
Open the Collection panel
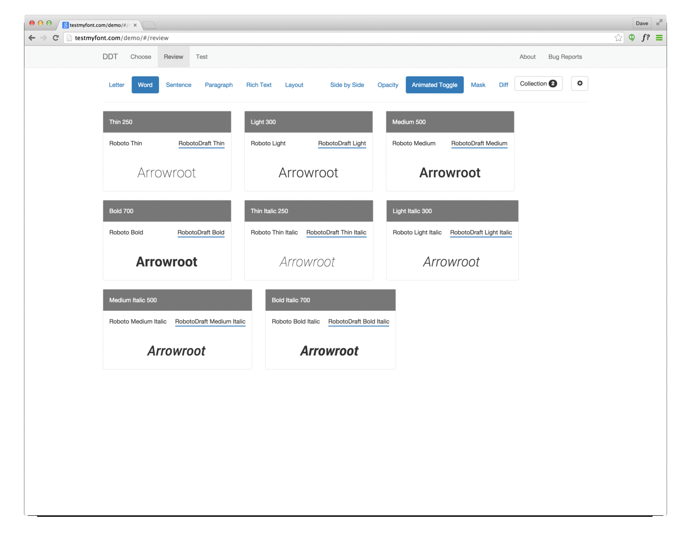[538, 83]
